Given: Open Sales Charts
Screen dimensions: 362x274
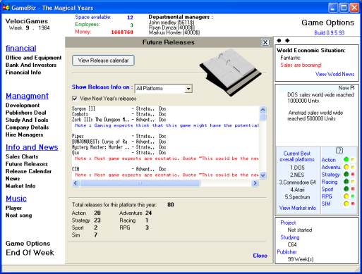Looking at the screenshot, I should click(x=22, y=156).
